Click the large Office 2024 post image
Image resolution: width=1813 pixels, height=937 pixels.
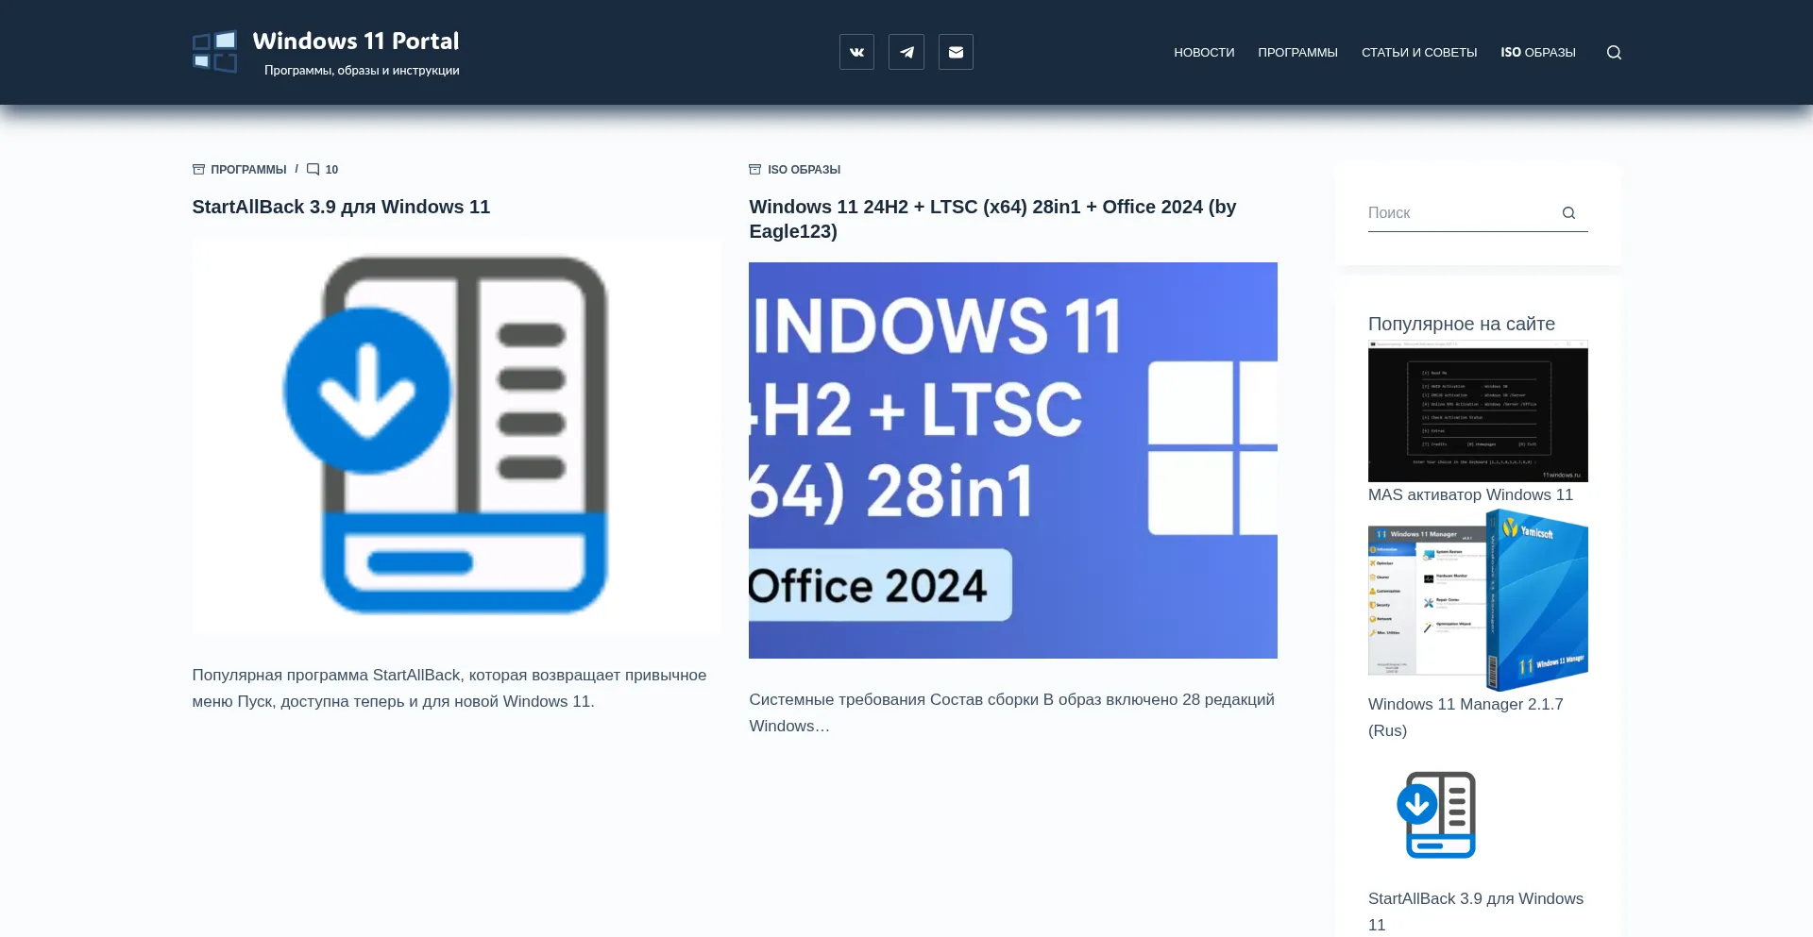1012,460
